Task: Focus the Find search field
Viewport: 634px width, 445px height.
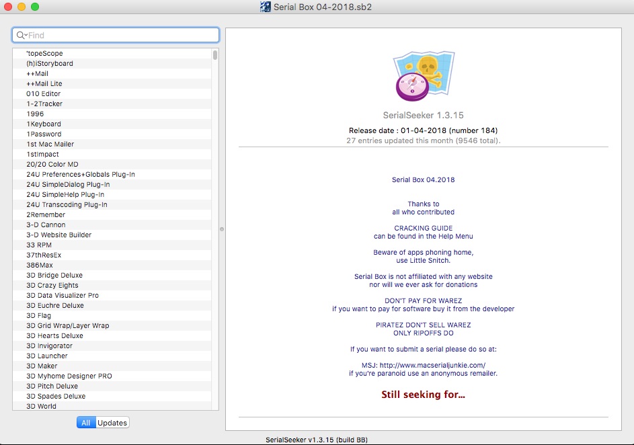Action: 116,35
